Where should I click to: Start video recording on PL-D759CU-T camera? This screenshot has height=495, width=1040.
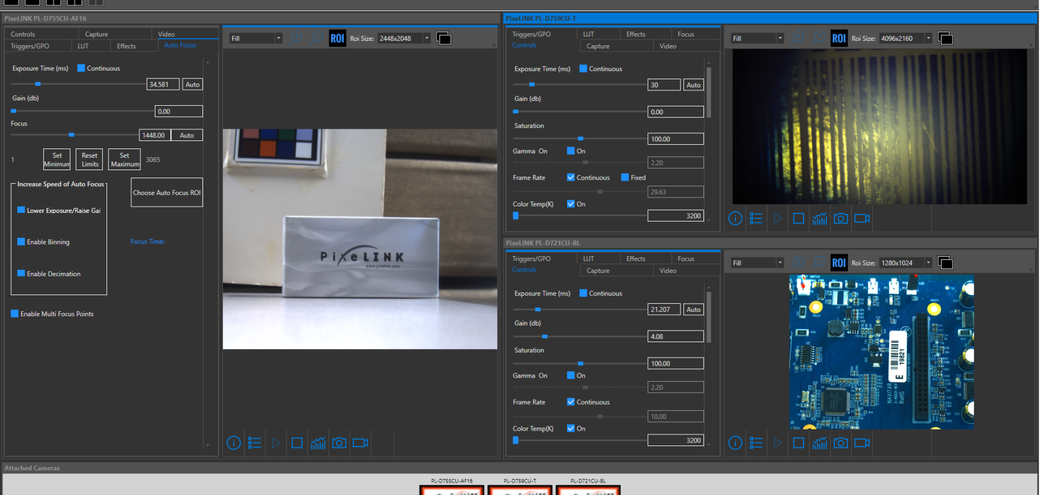click(x=862, y=218)
